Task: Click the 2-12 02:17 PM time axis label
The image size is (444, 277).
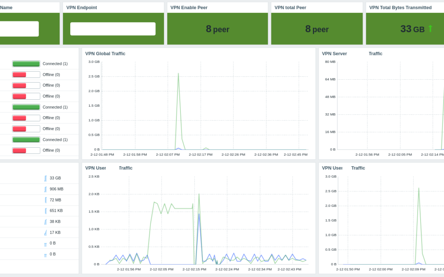Action: coord(201,155)
